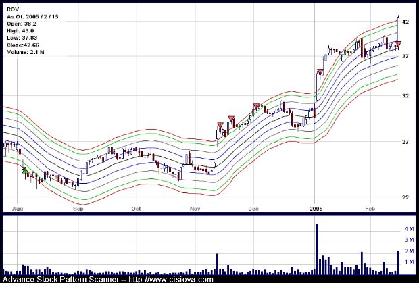Image resolution: width=419 pixels, height=283 pixels.
Task: Click the 'Feb' month label
Action: [370, 209]
